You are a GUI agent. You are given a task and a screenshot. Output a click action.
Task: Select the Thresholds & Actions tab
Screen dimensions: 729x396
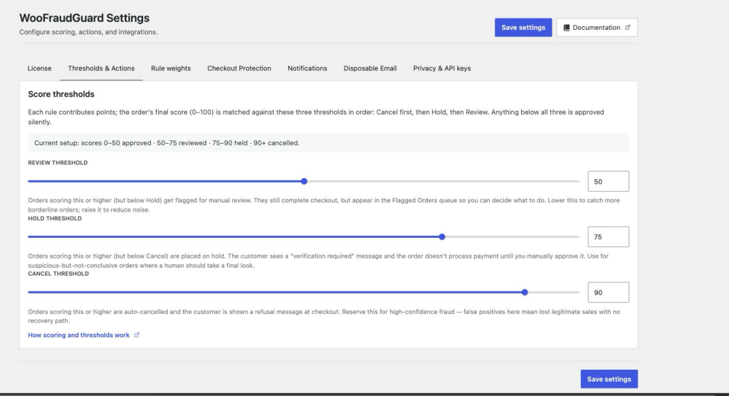point(101,68)
